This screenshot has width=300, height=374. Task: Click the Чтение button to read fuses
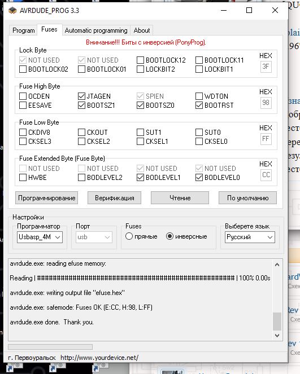(180, 198)
